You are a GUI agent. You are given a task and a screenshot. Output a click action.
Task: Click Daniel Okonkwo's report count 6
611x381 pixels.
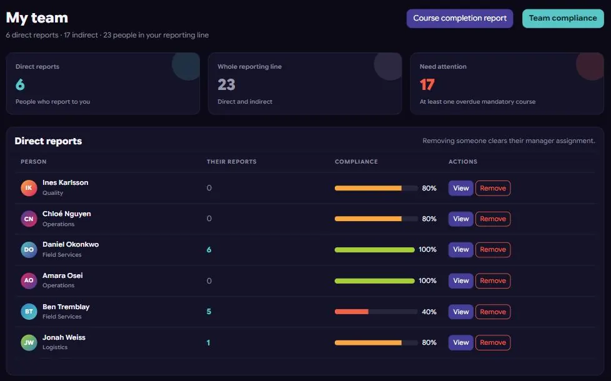[209, 250]
